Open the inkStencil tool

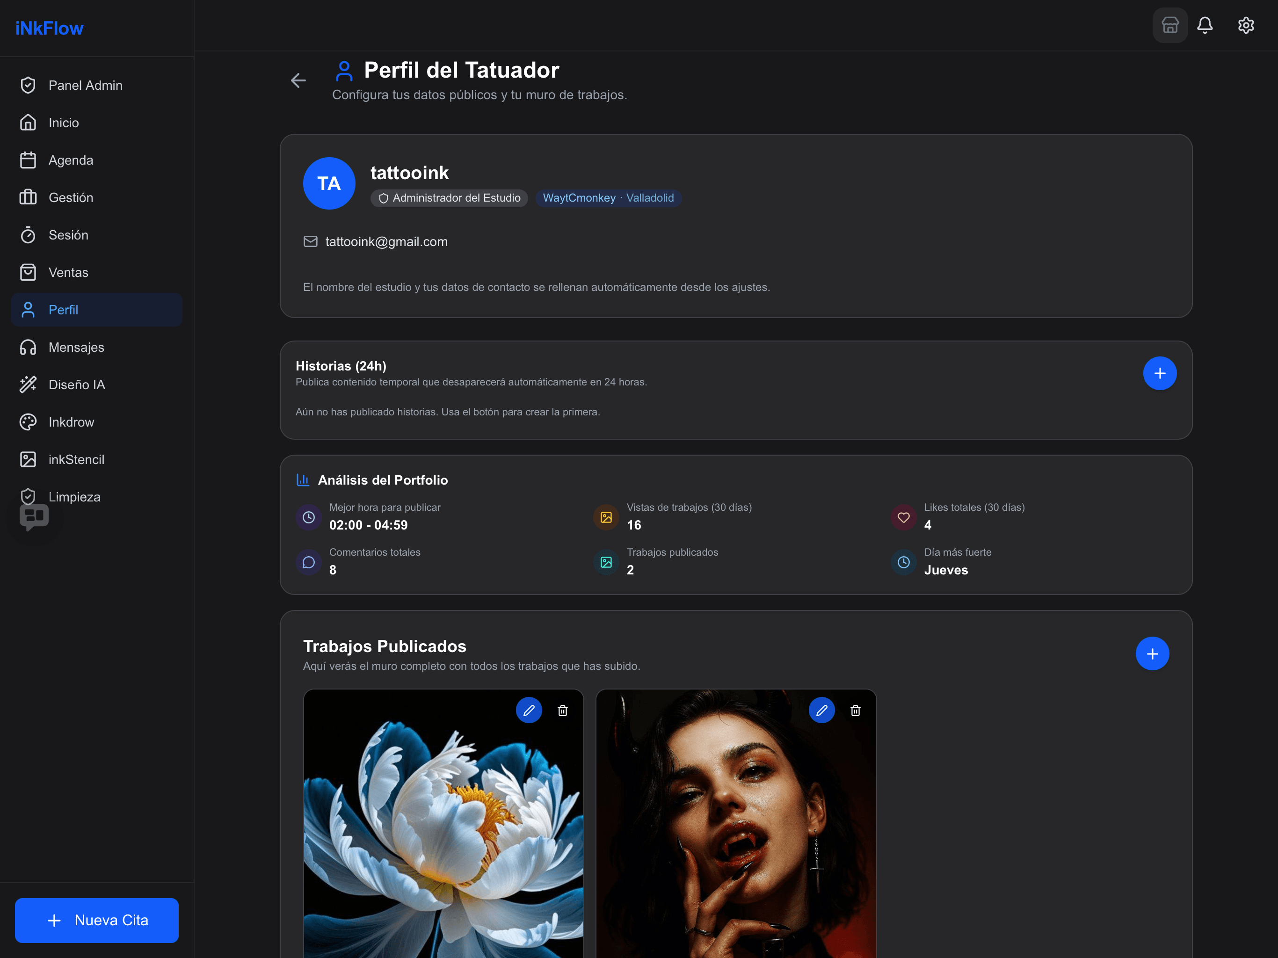coord(76,459)
